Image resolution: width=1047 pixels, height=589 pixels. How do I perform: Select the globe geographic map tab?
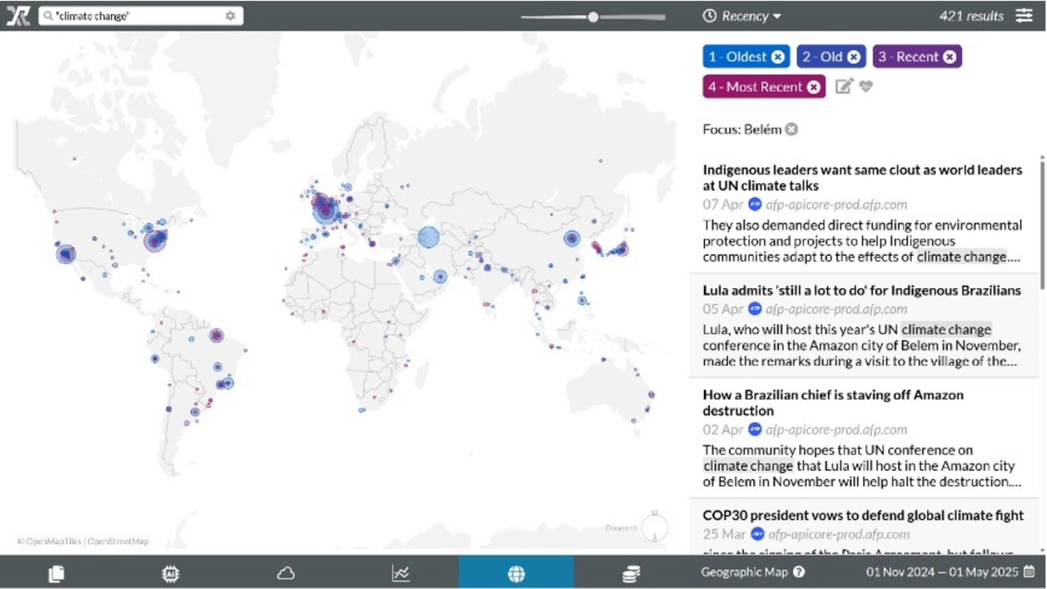pos(516,573)
